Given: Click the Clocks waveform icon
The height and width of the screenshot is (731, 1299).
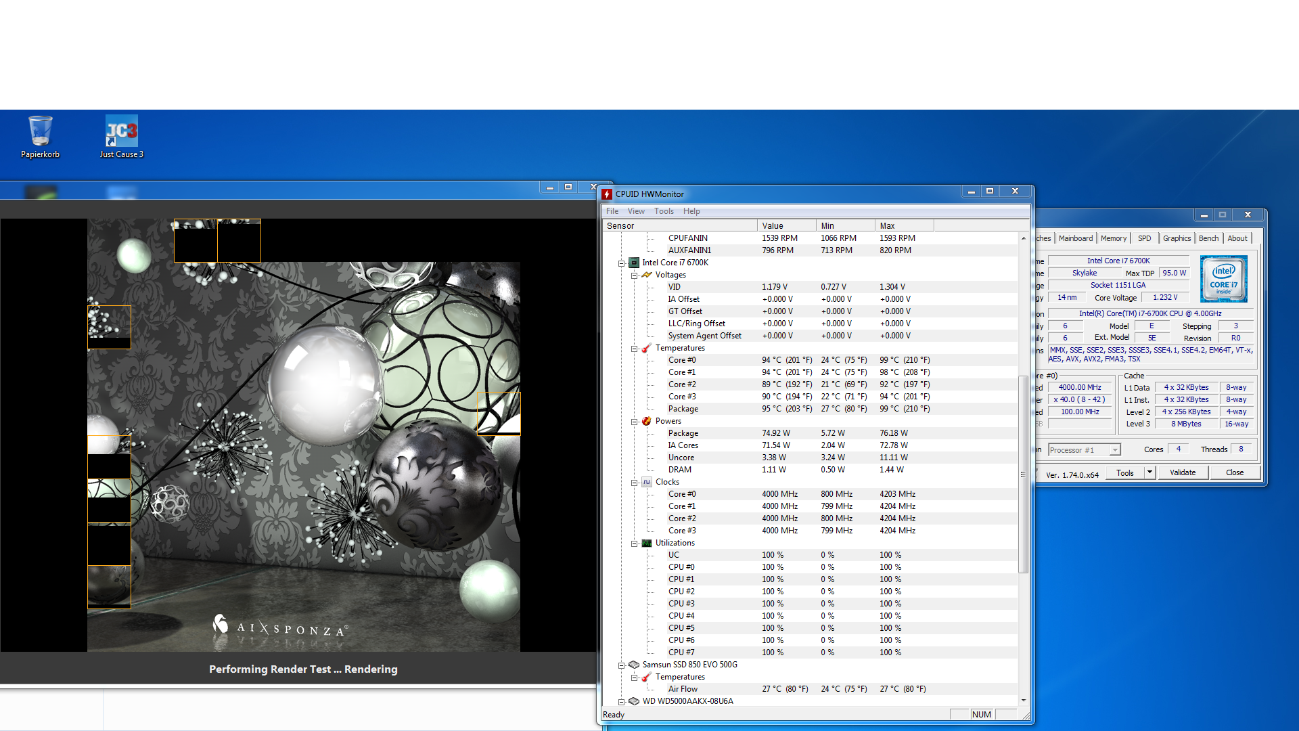Looking at the screenshot, I should (647, 482).
